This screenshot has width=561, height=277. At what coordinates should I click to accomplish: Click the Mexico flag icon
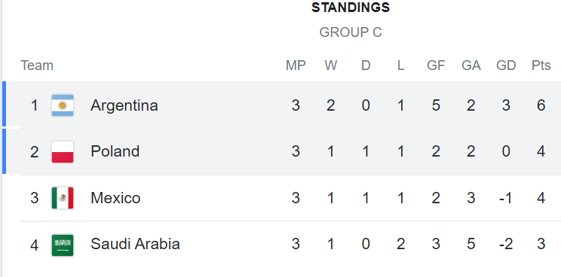63,198
